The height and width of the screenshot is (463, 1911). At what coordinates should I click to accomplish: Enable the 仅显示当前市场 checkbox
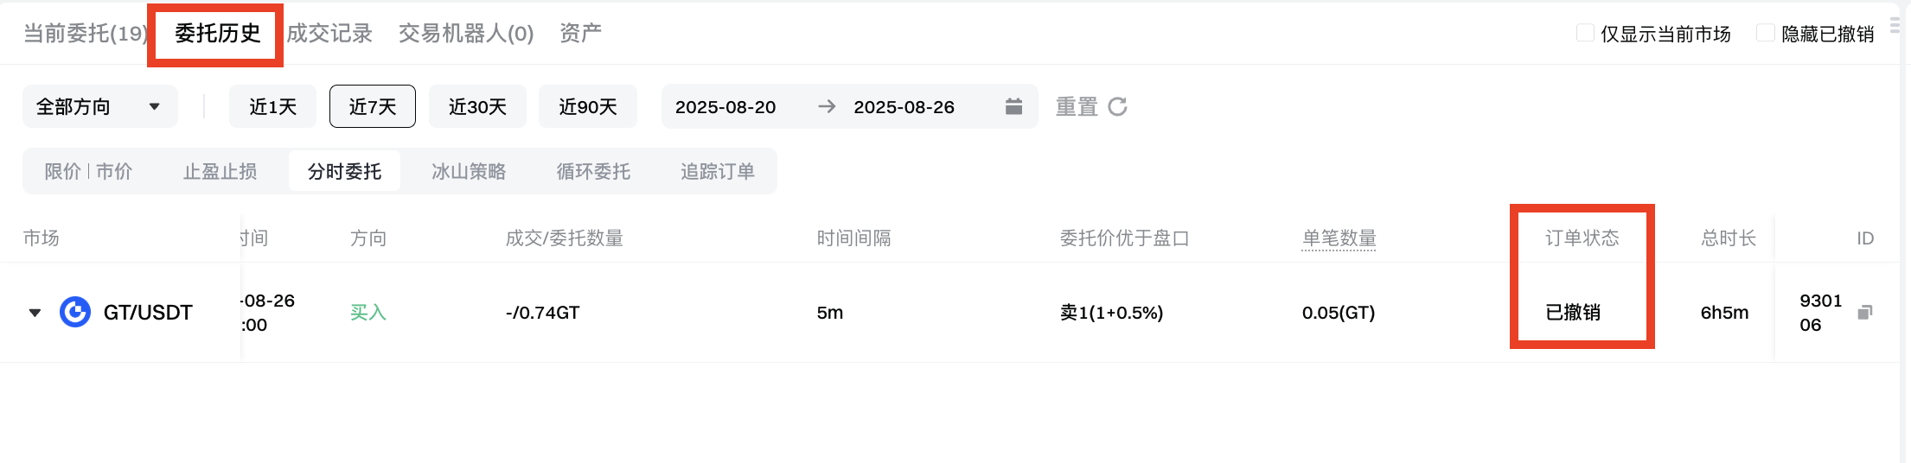coord(1585,33)
